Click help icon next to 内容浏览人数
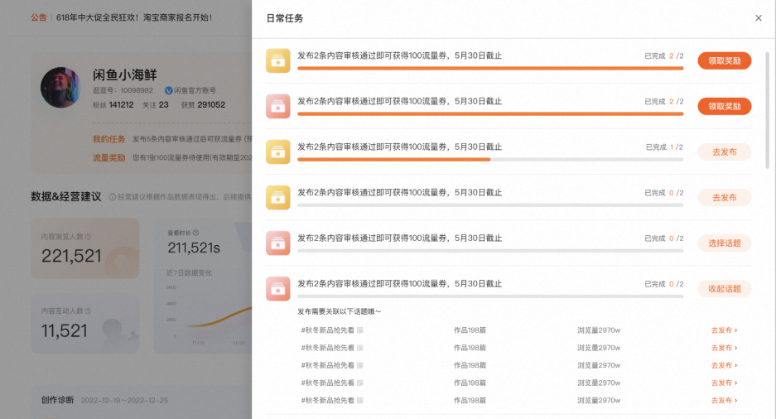 coord(88,237)
